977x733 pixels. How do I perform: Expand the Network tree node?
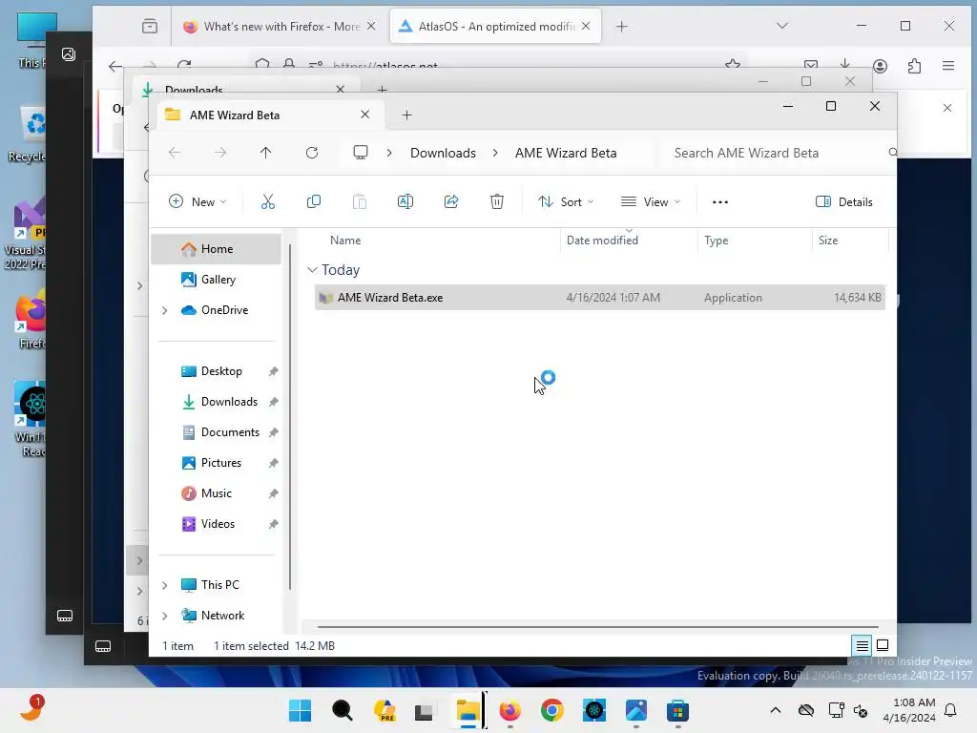(x=165, y=616)
